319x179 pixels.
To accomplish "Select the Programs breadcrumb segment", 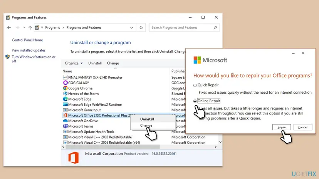I will (52, 28).
